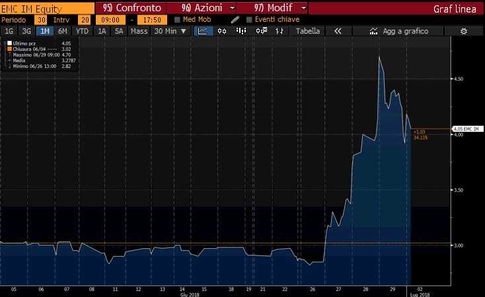Click legend entry Media 3.2787

[x=44, y=61]
